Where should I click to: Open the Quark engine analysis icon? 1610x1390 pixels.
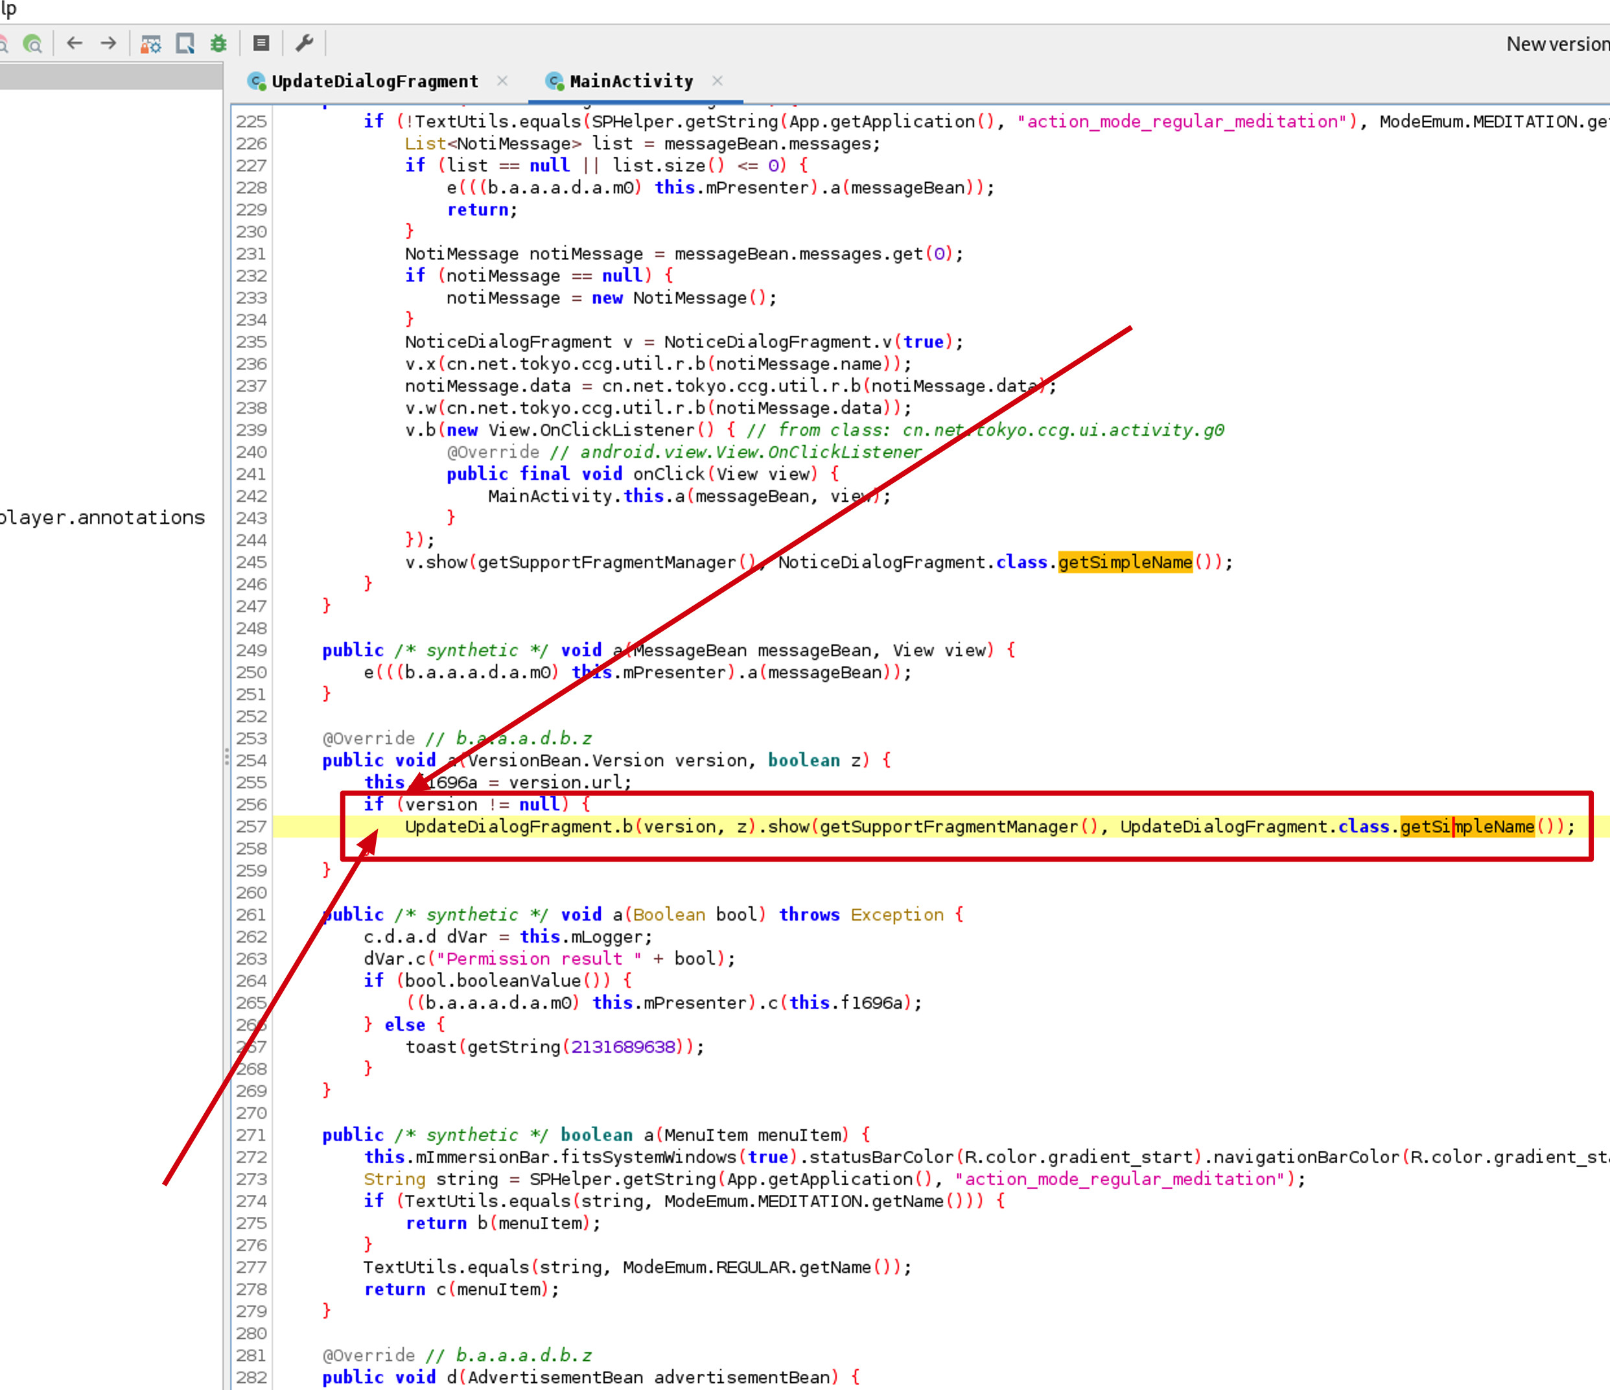186,43
